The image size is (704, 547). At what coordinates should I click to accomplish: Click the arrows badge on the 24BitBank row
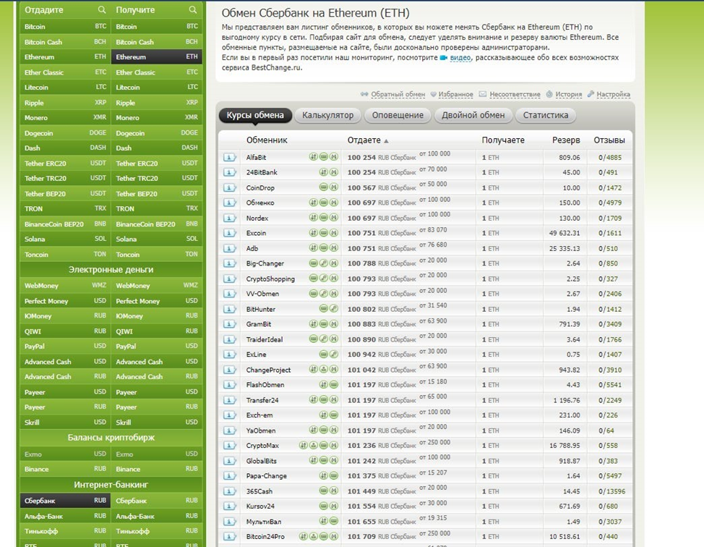(x=323, y=172)
